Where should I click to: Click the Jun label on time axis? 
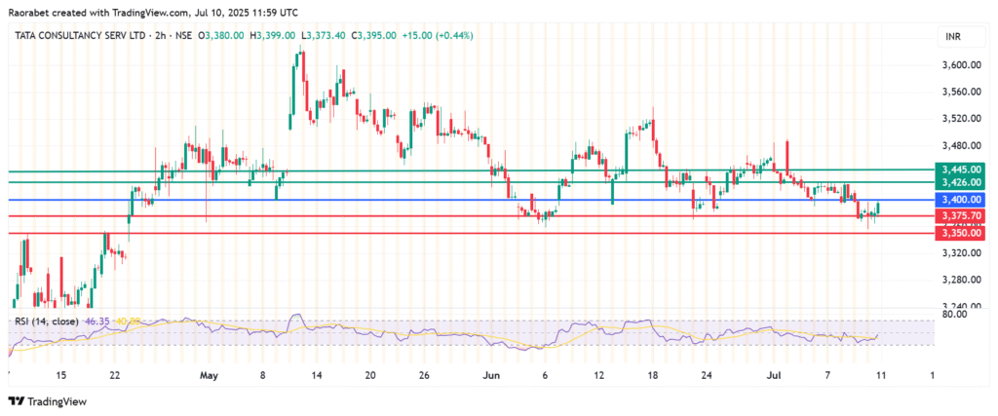point(491,375)
